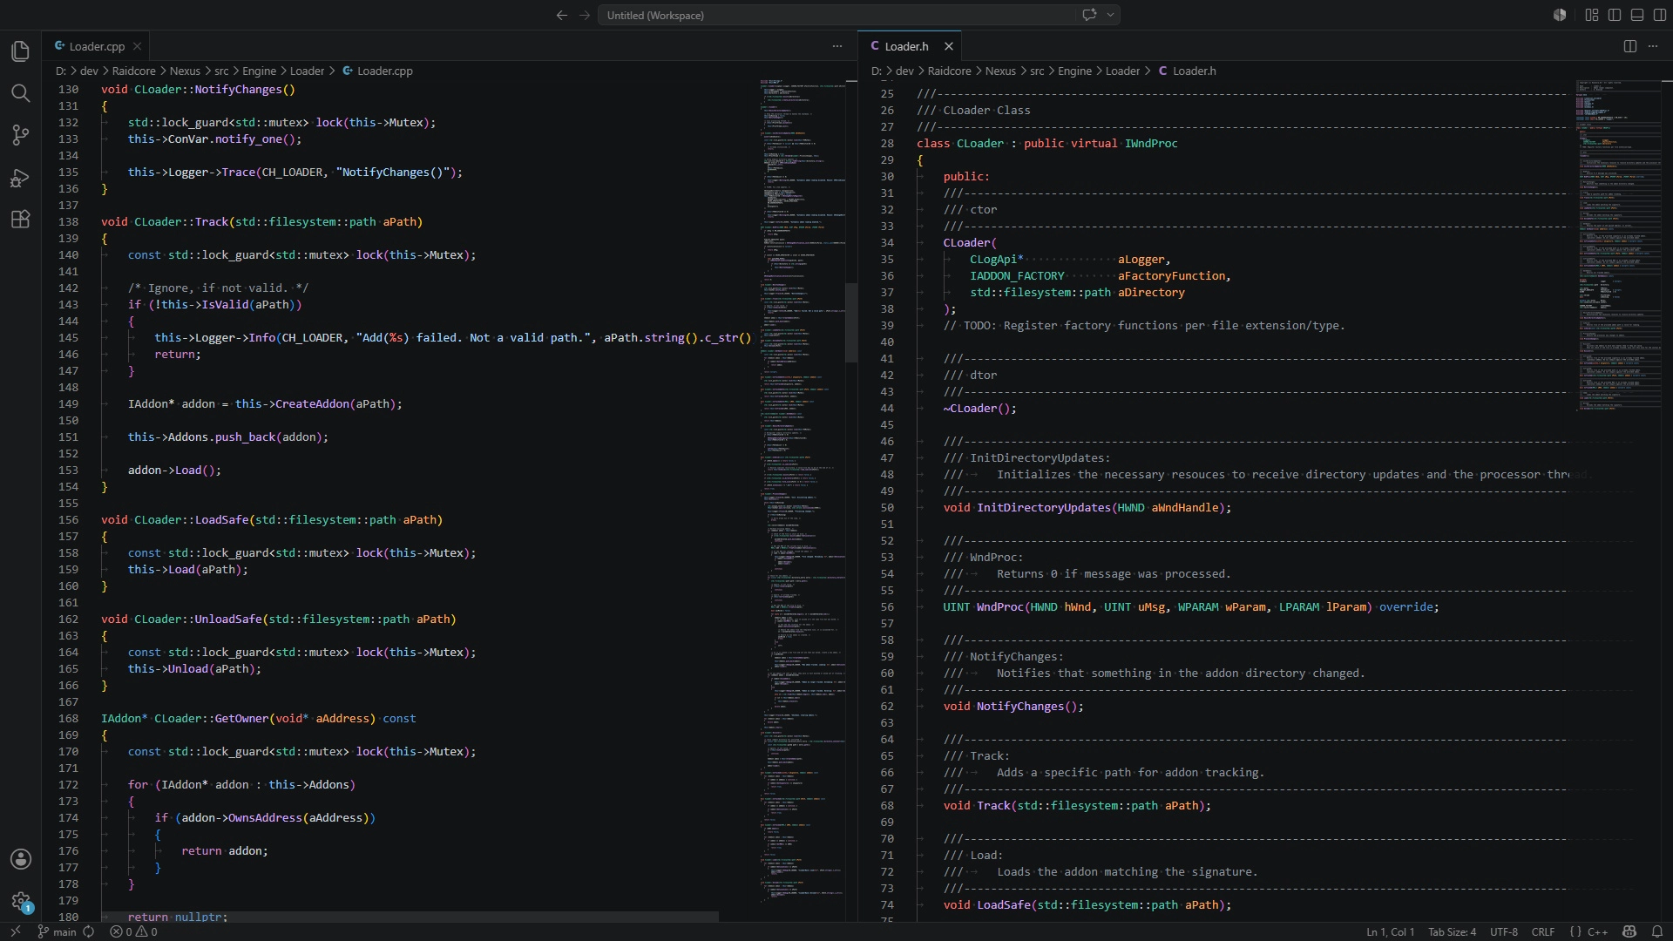
Task: Click the horizontal scrollbar in Loader.cpp editor
Action: (x=410, y=917)
